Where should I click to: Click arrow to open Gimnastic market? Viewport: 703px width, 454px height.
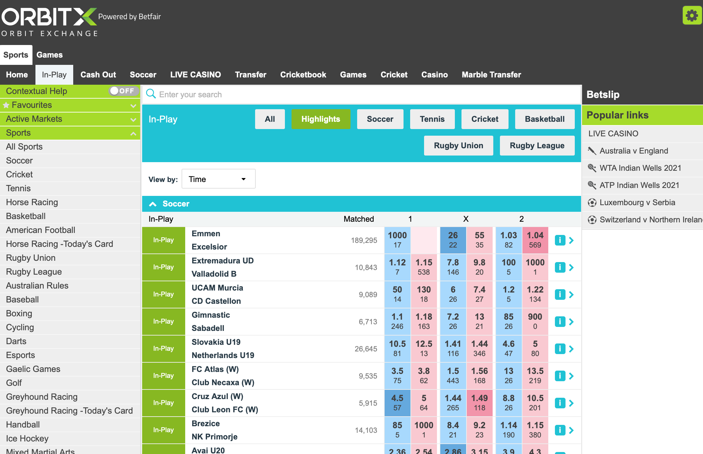click(x=571, y=322)
